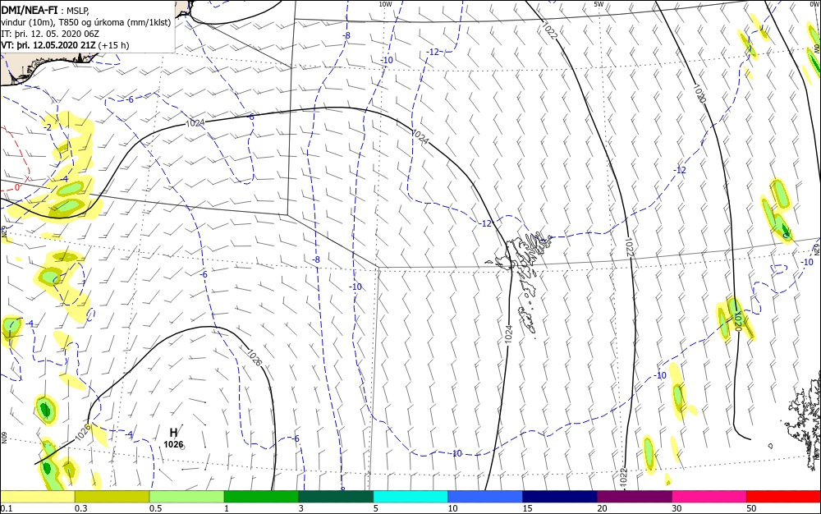Click the -10 label directly below the 10W marker

pyautogui.click(x=387, y=60)
